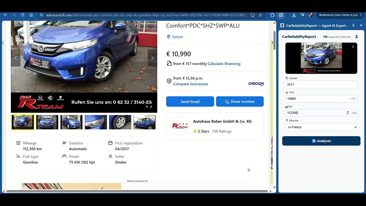The image size is (366, 206).
Task: Open the Compare insurances link
Action: (190, 84)
